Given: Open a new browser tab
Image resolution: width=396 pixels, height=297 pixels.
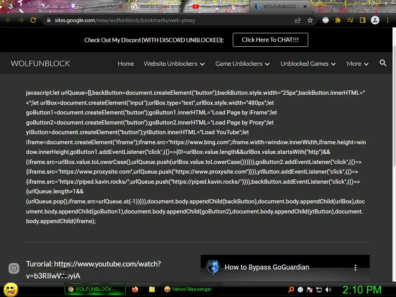Looking at the screenshot, I should 319,7.
